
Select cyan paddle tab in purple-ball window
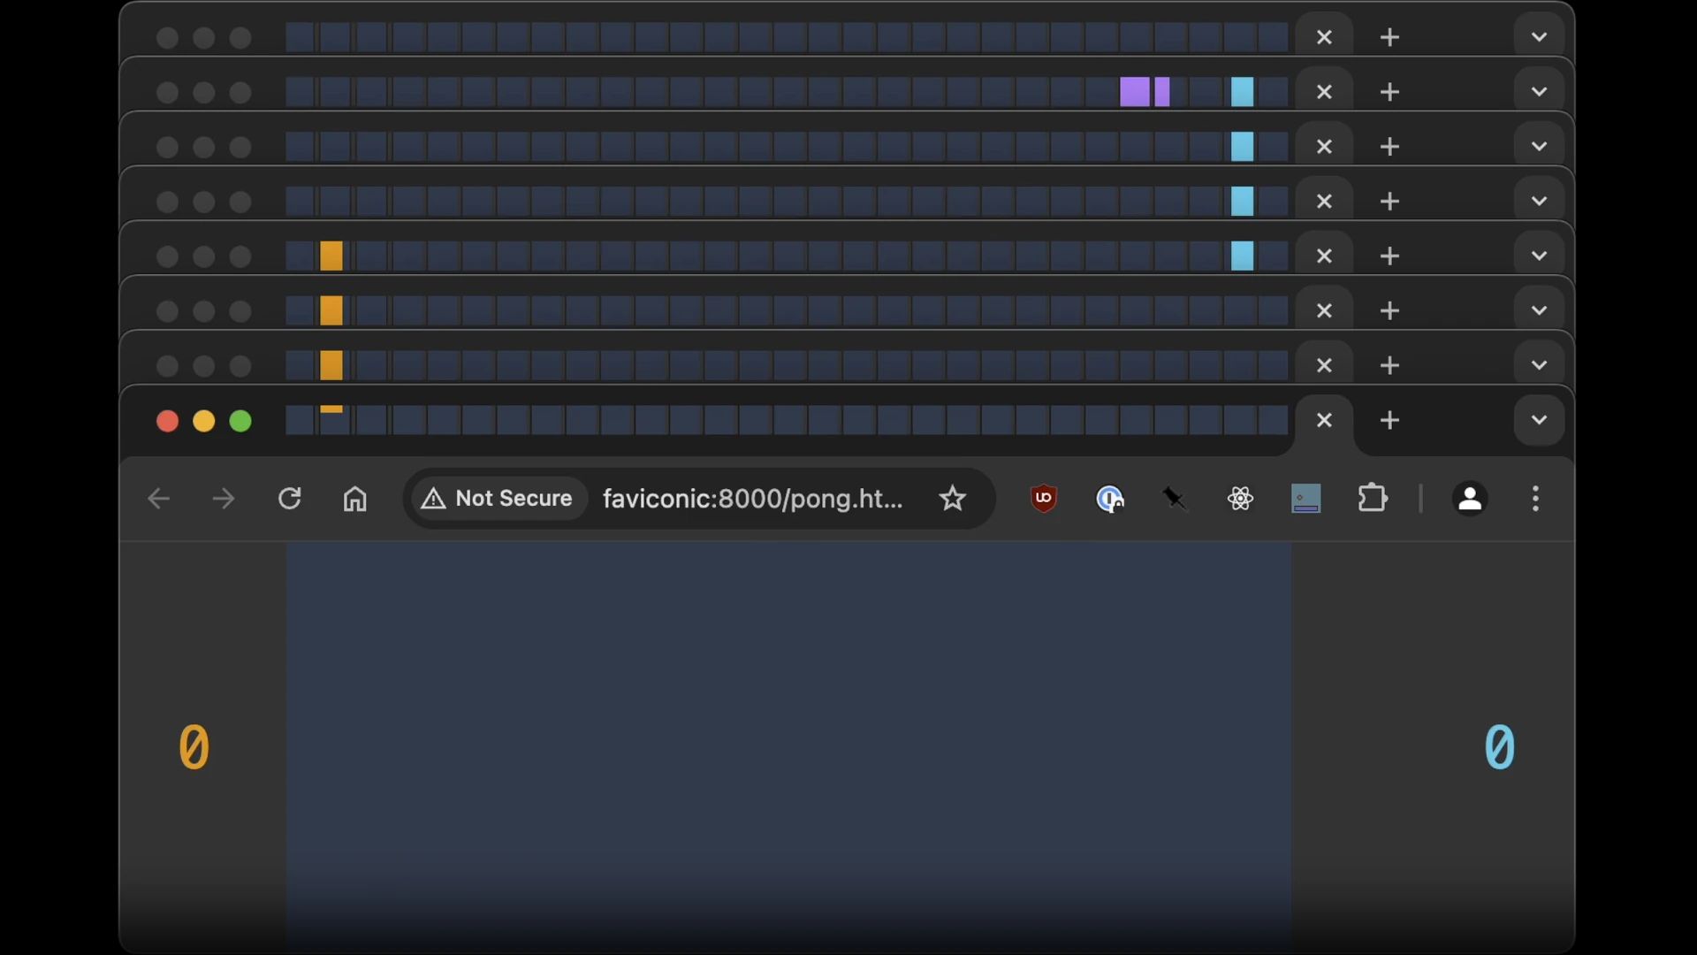click(1243, 92)
